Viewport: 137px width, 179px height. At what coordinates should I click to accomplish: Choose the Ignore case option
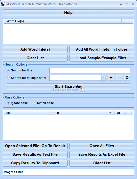click(x=8, y=103)
